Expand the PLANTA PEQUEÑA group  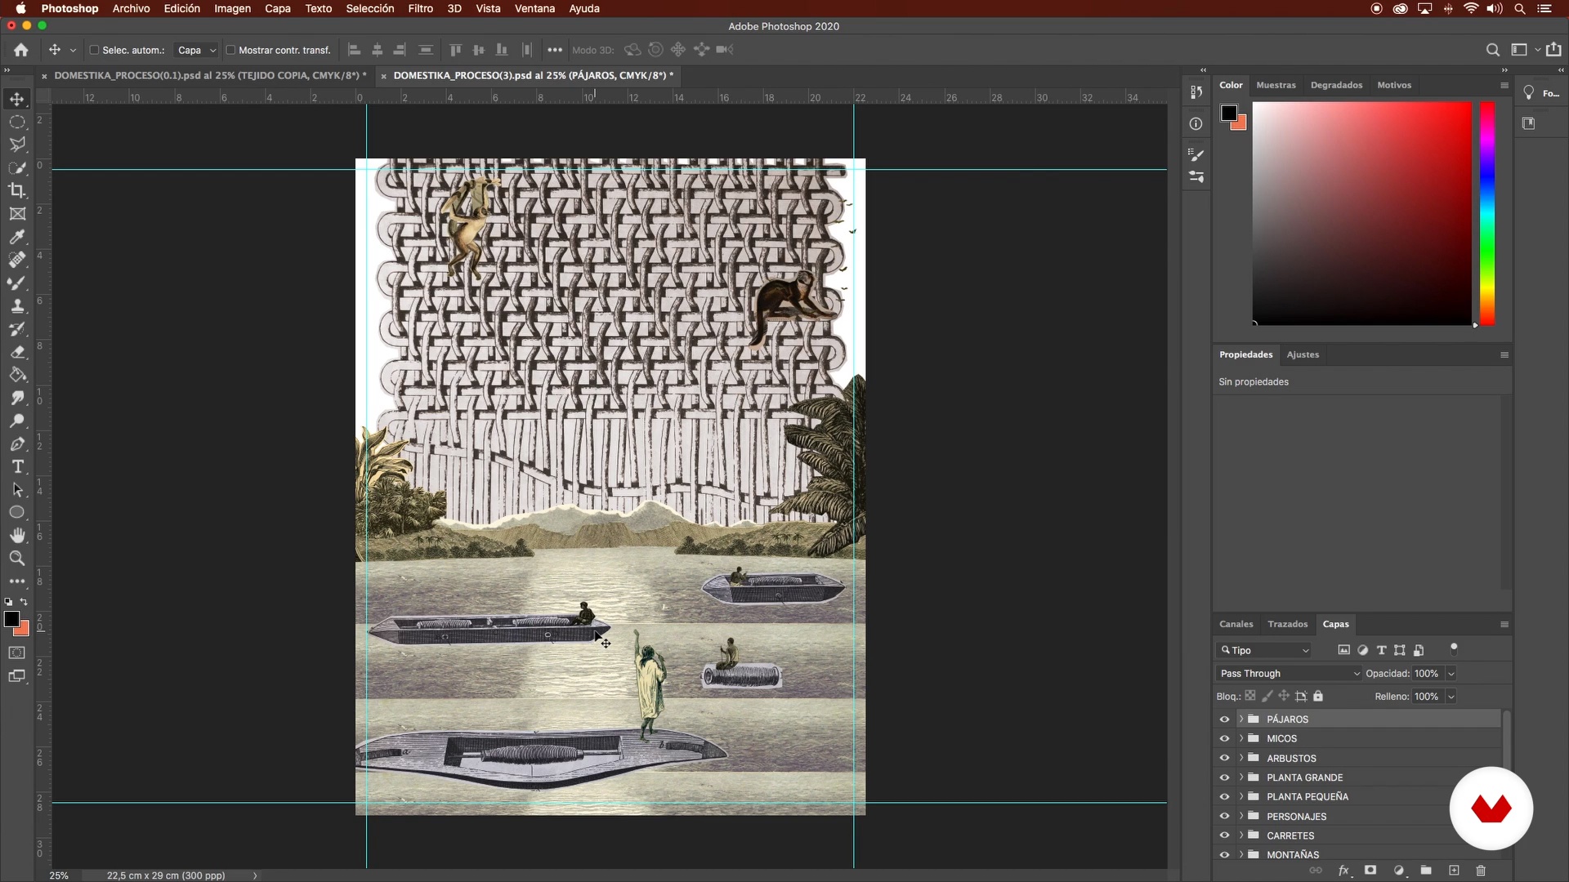1240,796
